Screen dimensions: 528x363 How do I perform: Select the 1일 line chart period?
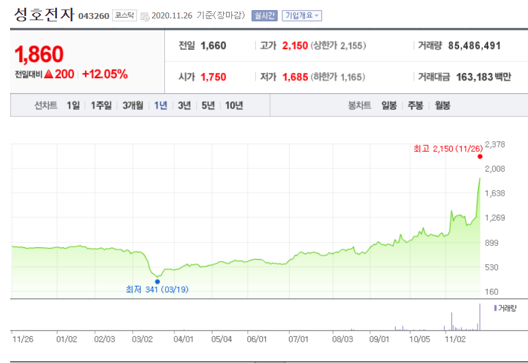click(x=73, y=106)
